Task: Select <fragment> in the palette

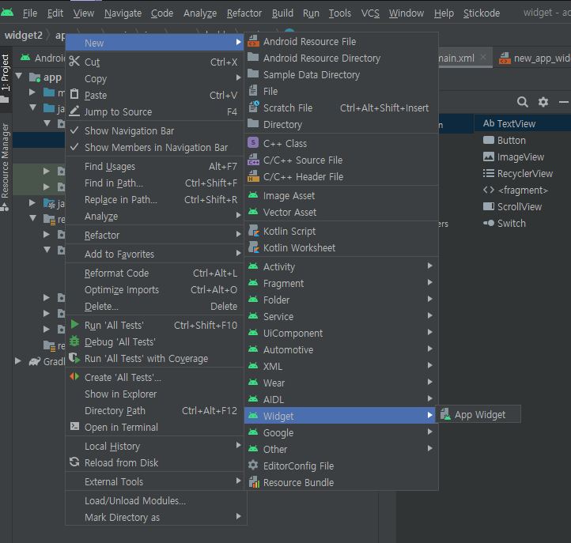Action: pyautogui.click(x=522, y=190)
